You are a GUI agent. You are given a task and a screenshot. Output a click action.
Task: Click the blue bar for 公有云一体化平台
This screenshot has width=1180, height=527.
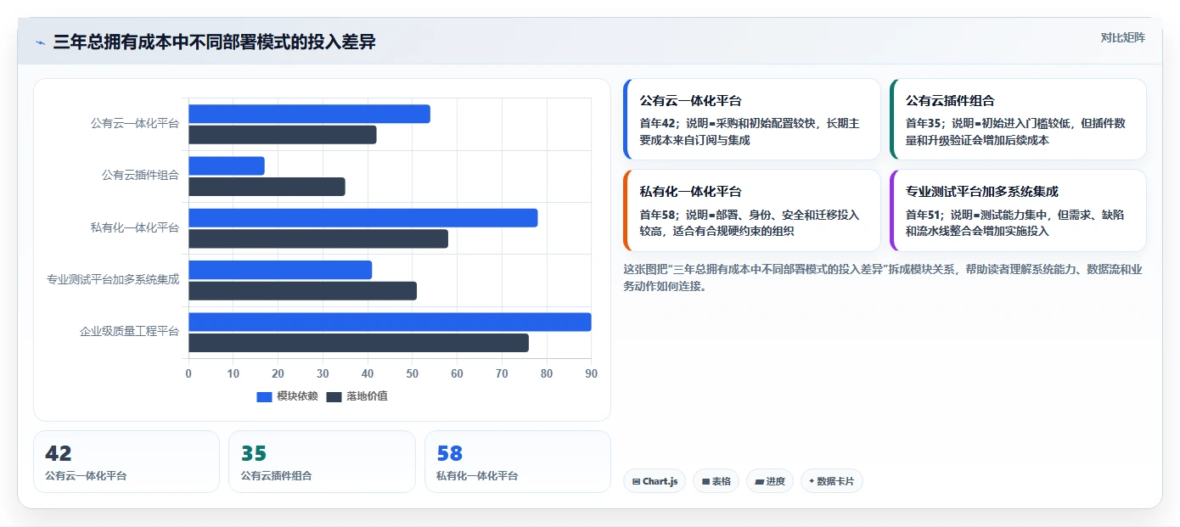[309, 114]
